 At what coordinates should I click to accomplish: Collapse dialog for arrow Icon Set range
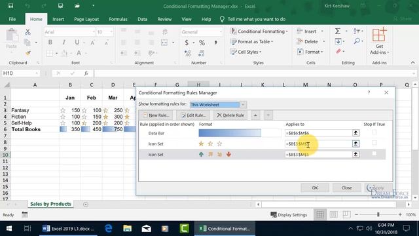(x=355, y=155)
